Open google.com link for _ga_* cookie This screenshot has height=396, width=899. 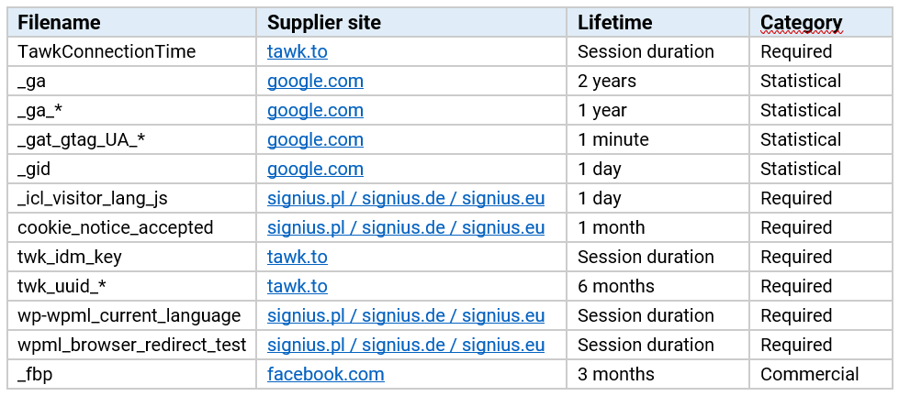point(315,111)
